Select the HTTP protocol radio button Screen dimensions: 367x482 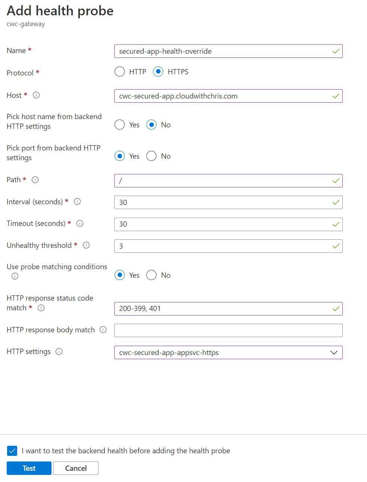click(x=119, y=71)
